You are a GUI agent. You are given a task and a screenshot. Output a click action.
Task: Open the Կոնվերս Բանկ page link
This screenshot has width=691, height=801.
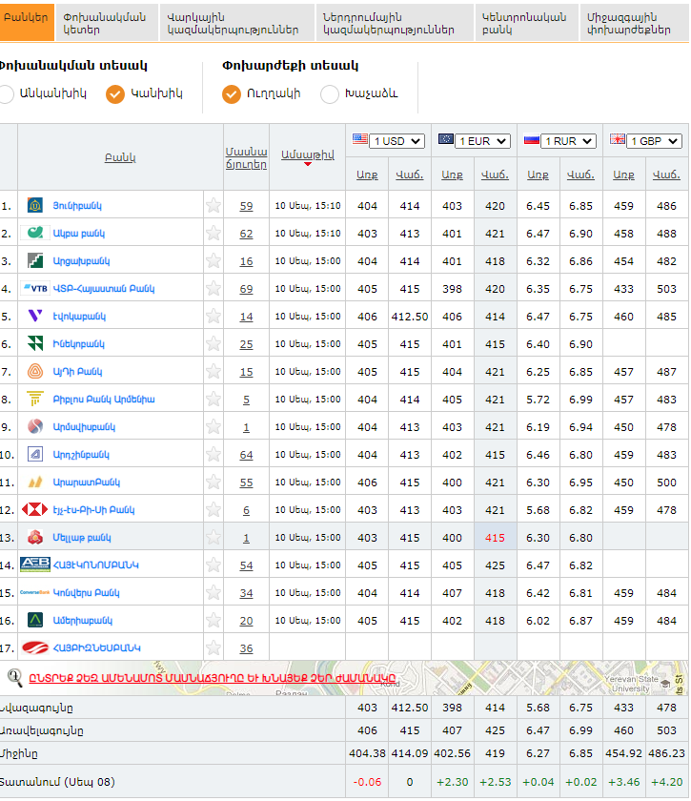(87, 592)
